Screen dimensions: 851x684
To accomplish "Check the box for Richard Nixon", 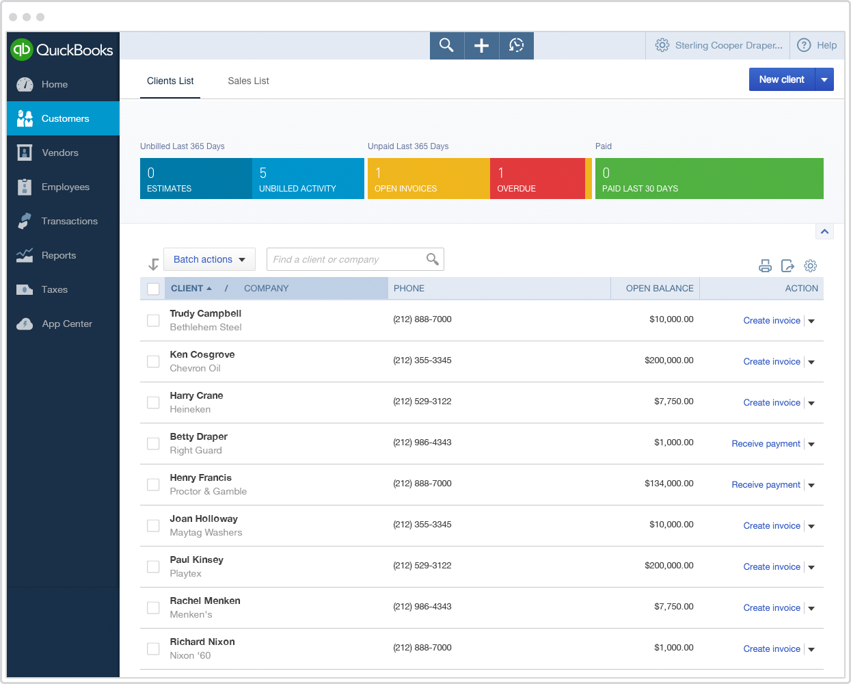I will point(153,648).
